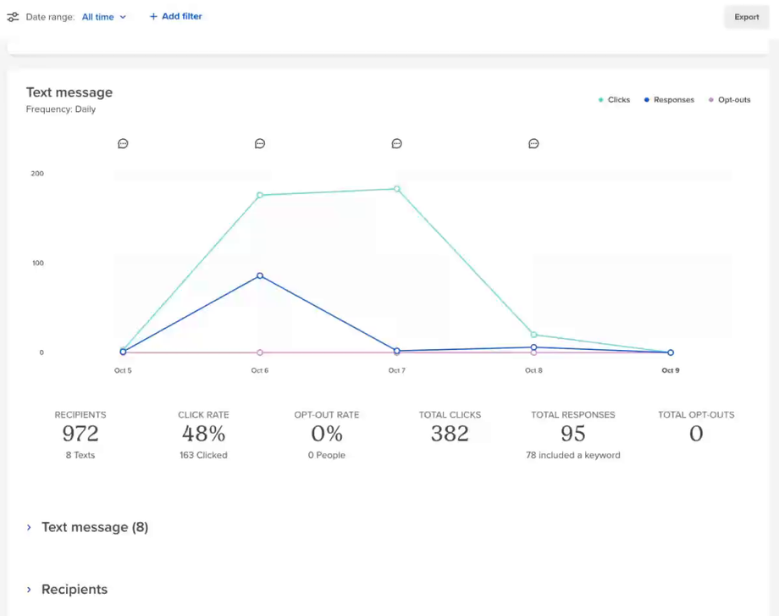Click the 163 Clicked text
779x616 pixels.
point(204,455)
